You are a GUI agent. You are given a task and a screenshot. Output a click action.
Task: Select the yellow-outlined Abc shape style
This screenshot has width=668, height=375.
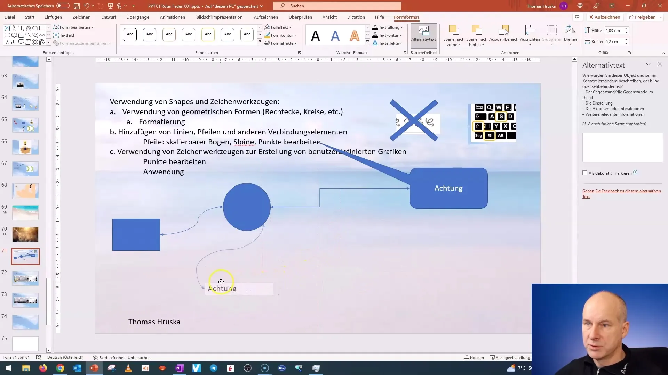[208, 34]
